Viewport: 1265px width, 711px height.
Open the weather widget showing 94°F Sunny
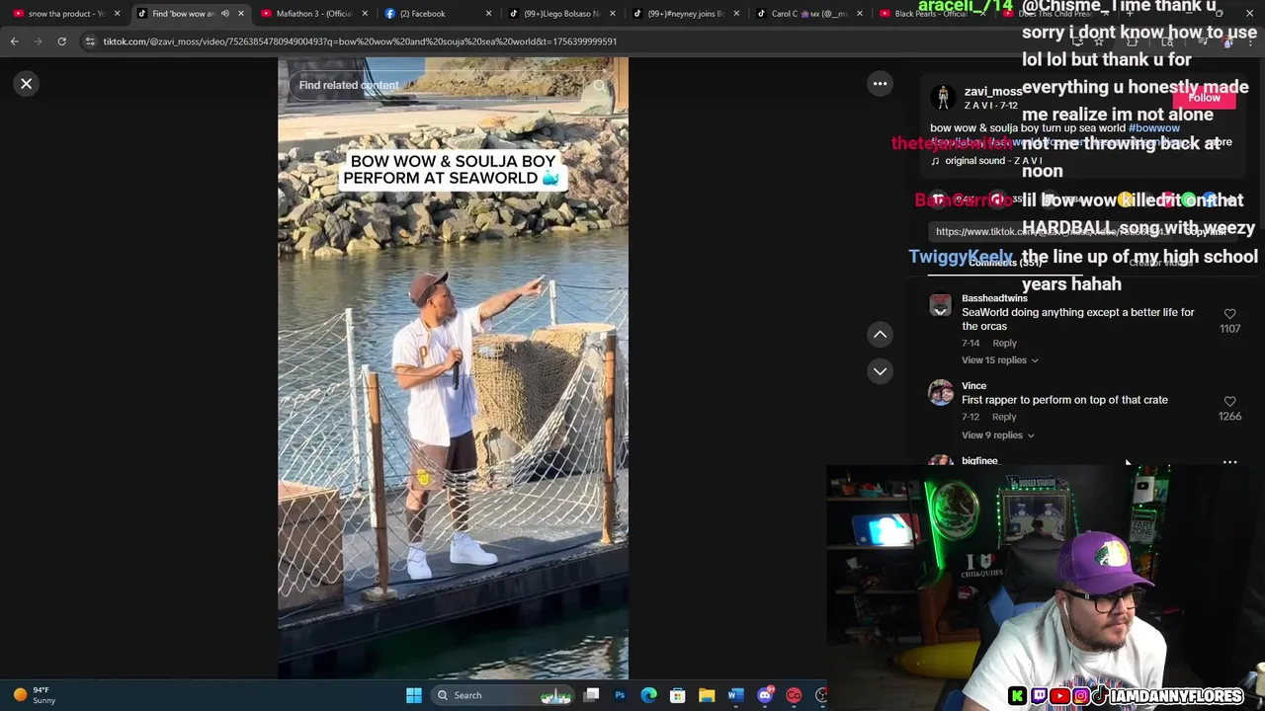tap(34, 695)
